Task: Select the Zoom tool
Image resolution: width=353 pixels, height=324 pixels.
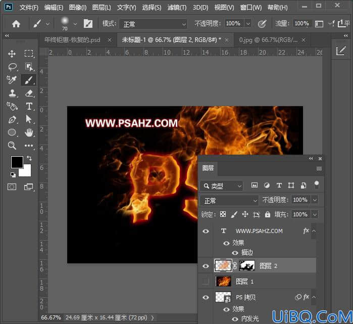Action: pos(12,146)
